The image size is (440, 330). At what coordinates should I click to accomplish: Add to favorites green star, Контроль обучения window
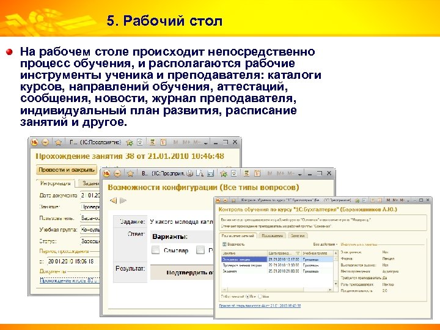click(358, 200)
